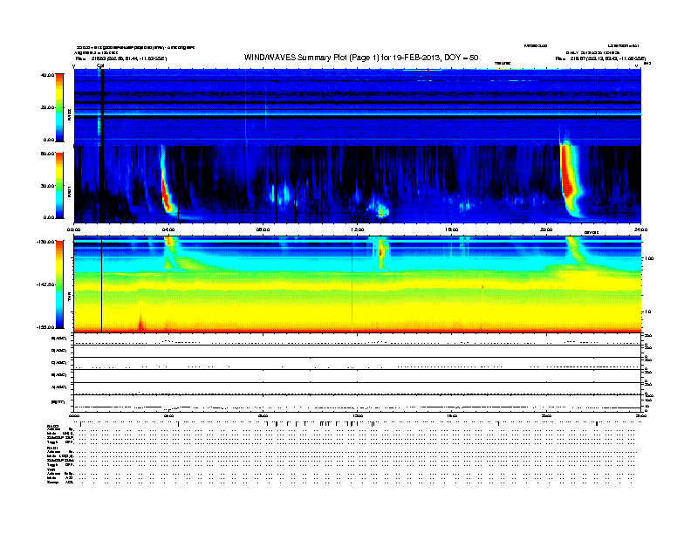Click the 30.00 tick on RAD1 color scale
The height and width of the screenshot is (534, 691).
pyautogui.click(x=47, y=186)
